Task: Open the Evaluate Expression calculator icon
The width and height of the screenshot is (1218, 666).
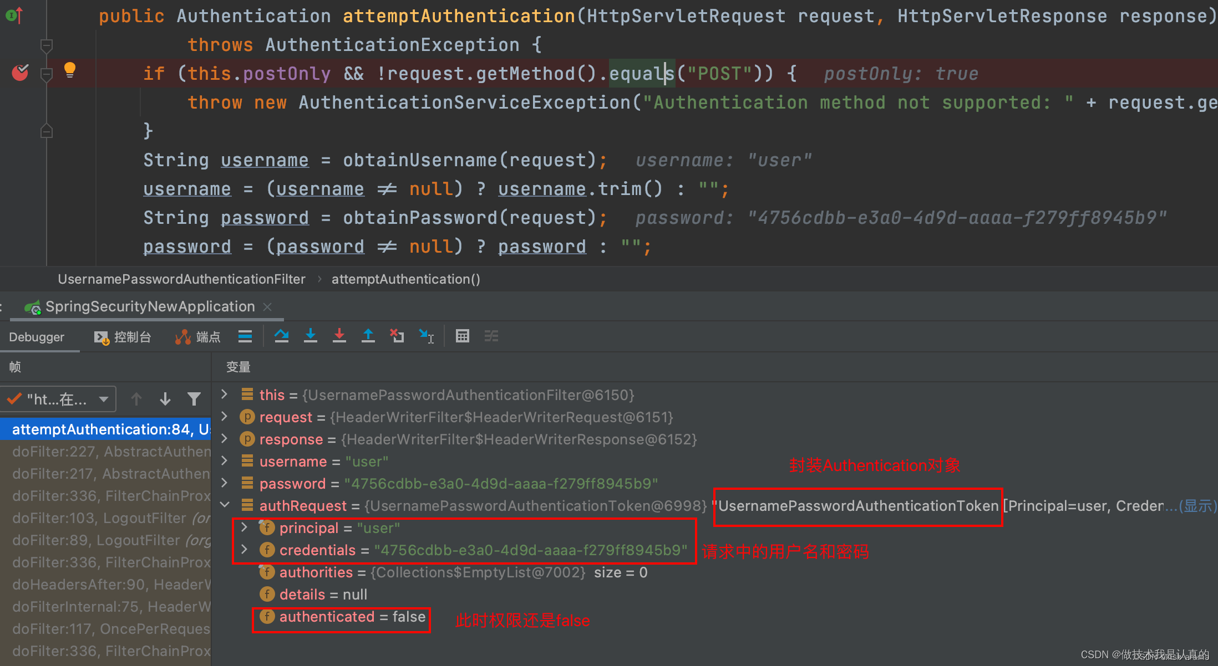Action: tap(463, 336)
